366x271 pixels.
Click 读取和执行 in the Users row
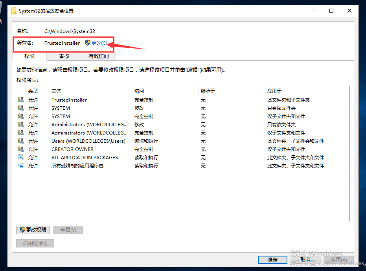click(x=146, y=141)
